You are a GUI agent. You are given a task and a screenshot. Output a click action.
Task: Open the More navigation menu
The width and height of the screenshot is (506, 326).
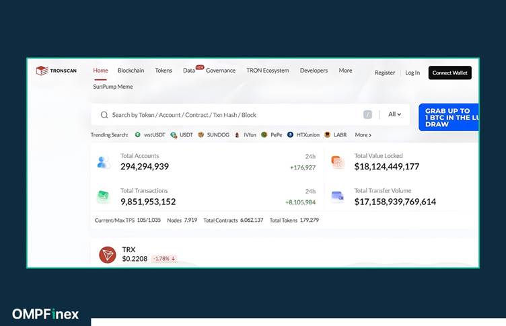click(x=345, y=71)
